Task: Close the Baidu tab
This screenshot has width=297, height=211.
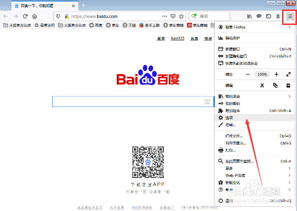Action: click(x=73, y=6)
